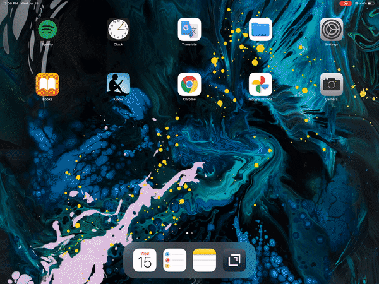This screenshot has height=284, width=379.
Task: Open Google Photos app
Action: point(260,84)
